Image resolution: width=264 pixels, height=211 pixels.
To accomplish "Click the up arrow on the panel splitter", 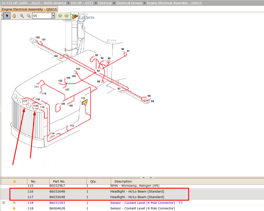I will 144,177.
